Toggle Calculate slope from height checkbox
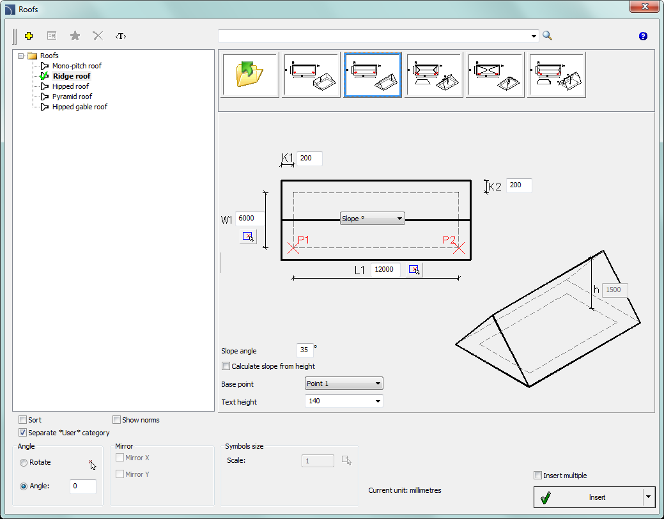The height and width of the screenshot is (519, 664). pyautogui.click(x=226, y=366)
